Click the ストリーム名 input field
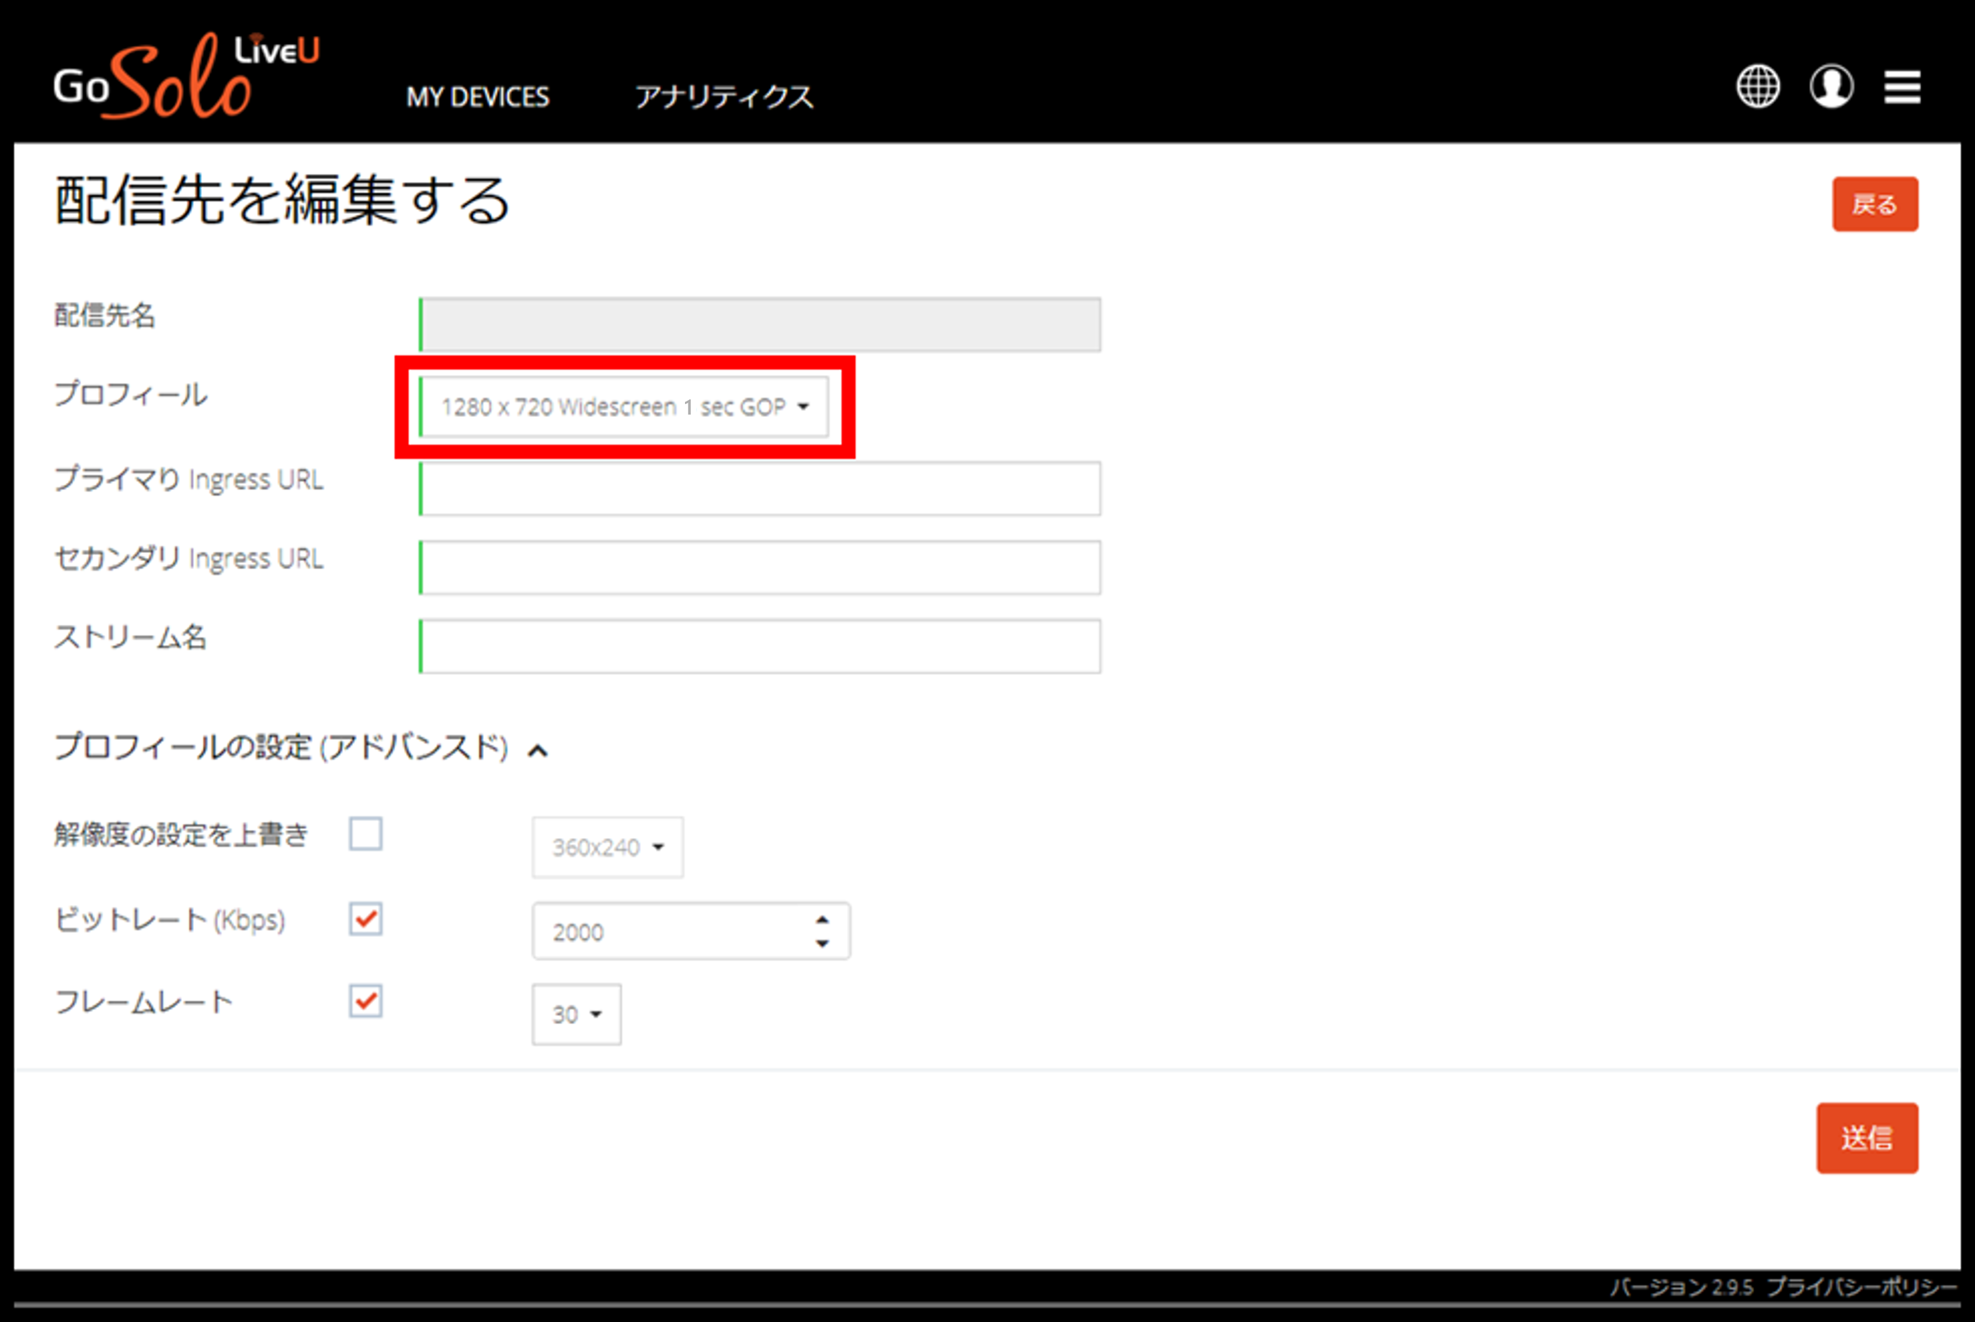1975x1322 pixels. [760, 646]
